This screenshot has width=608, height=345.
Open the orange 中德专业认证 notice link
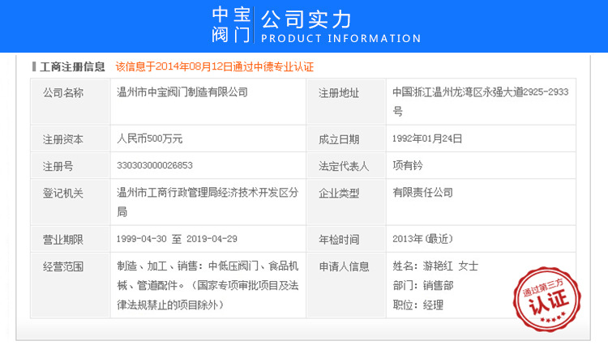tap(215, 66)
